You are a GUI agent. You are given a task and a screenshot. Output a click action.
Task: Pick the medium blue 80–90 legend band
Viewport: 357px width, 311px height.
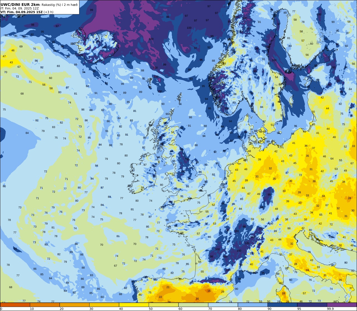click(253, 305)
